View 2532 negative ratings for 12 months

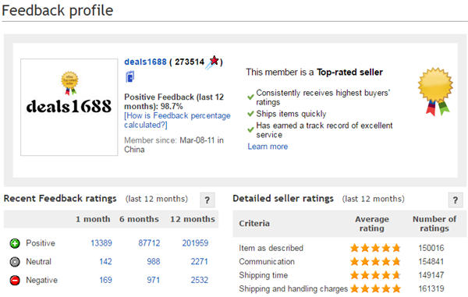[x=200, y=280]
